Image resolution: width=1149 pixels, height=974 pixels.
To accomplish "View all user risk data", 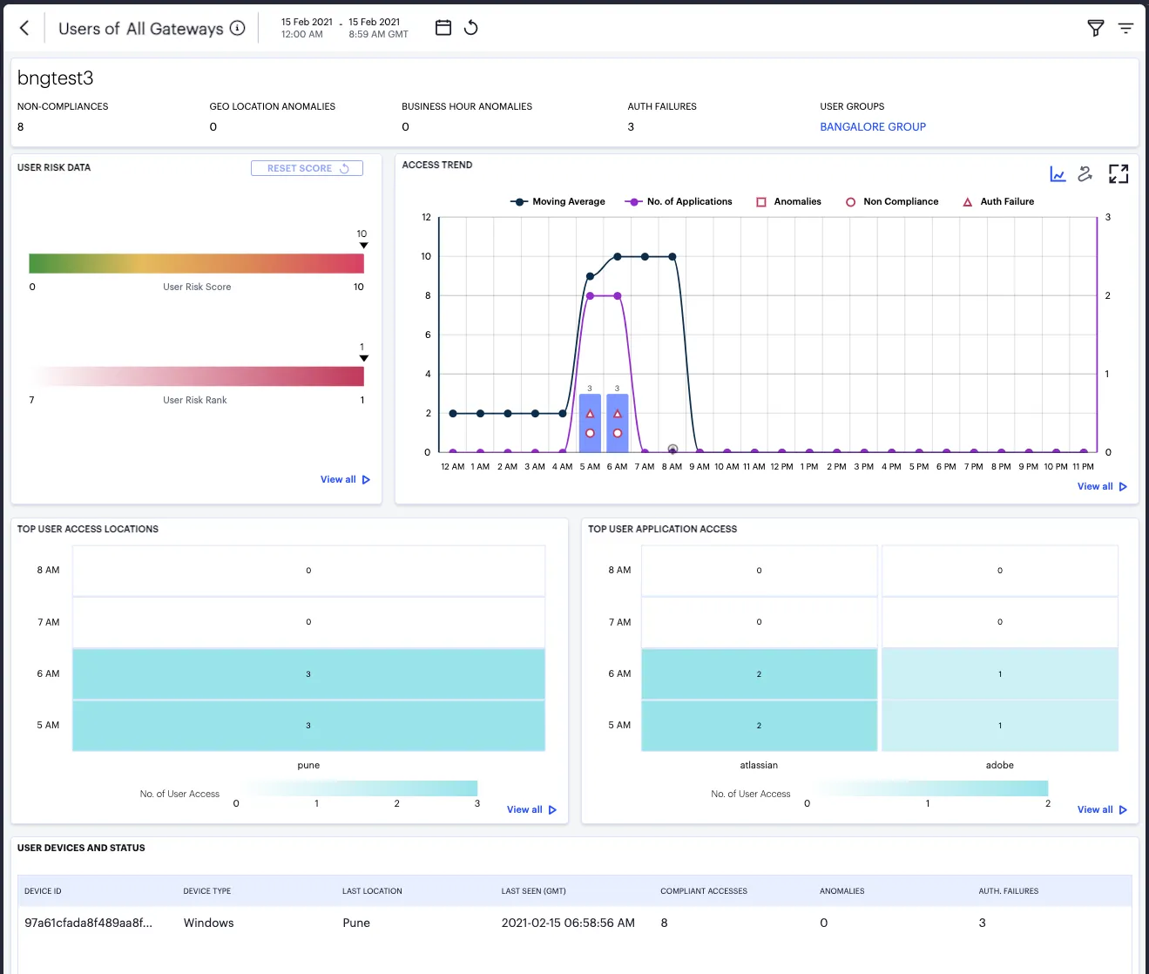I will coord(345,479).
